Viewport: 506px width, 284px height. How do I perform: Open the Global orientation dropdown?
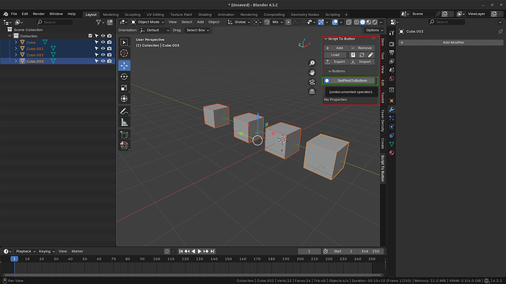[x=239, y=22]
